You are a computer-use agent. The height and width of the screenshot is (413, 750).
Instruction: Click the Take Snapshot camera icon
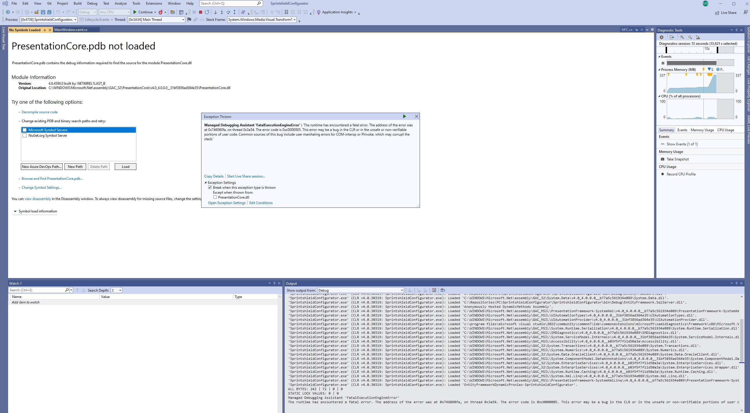[663, 159]
